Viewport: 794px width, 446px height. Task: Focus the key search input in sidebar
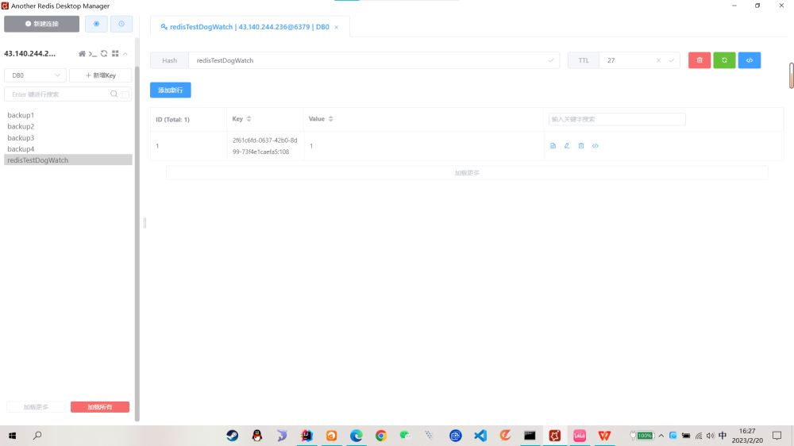[56, 94]
